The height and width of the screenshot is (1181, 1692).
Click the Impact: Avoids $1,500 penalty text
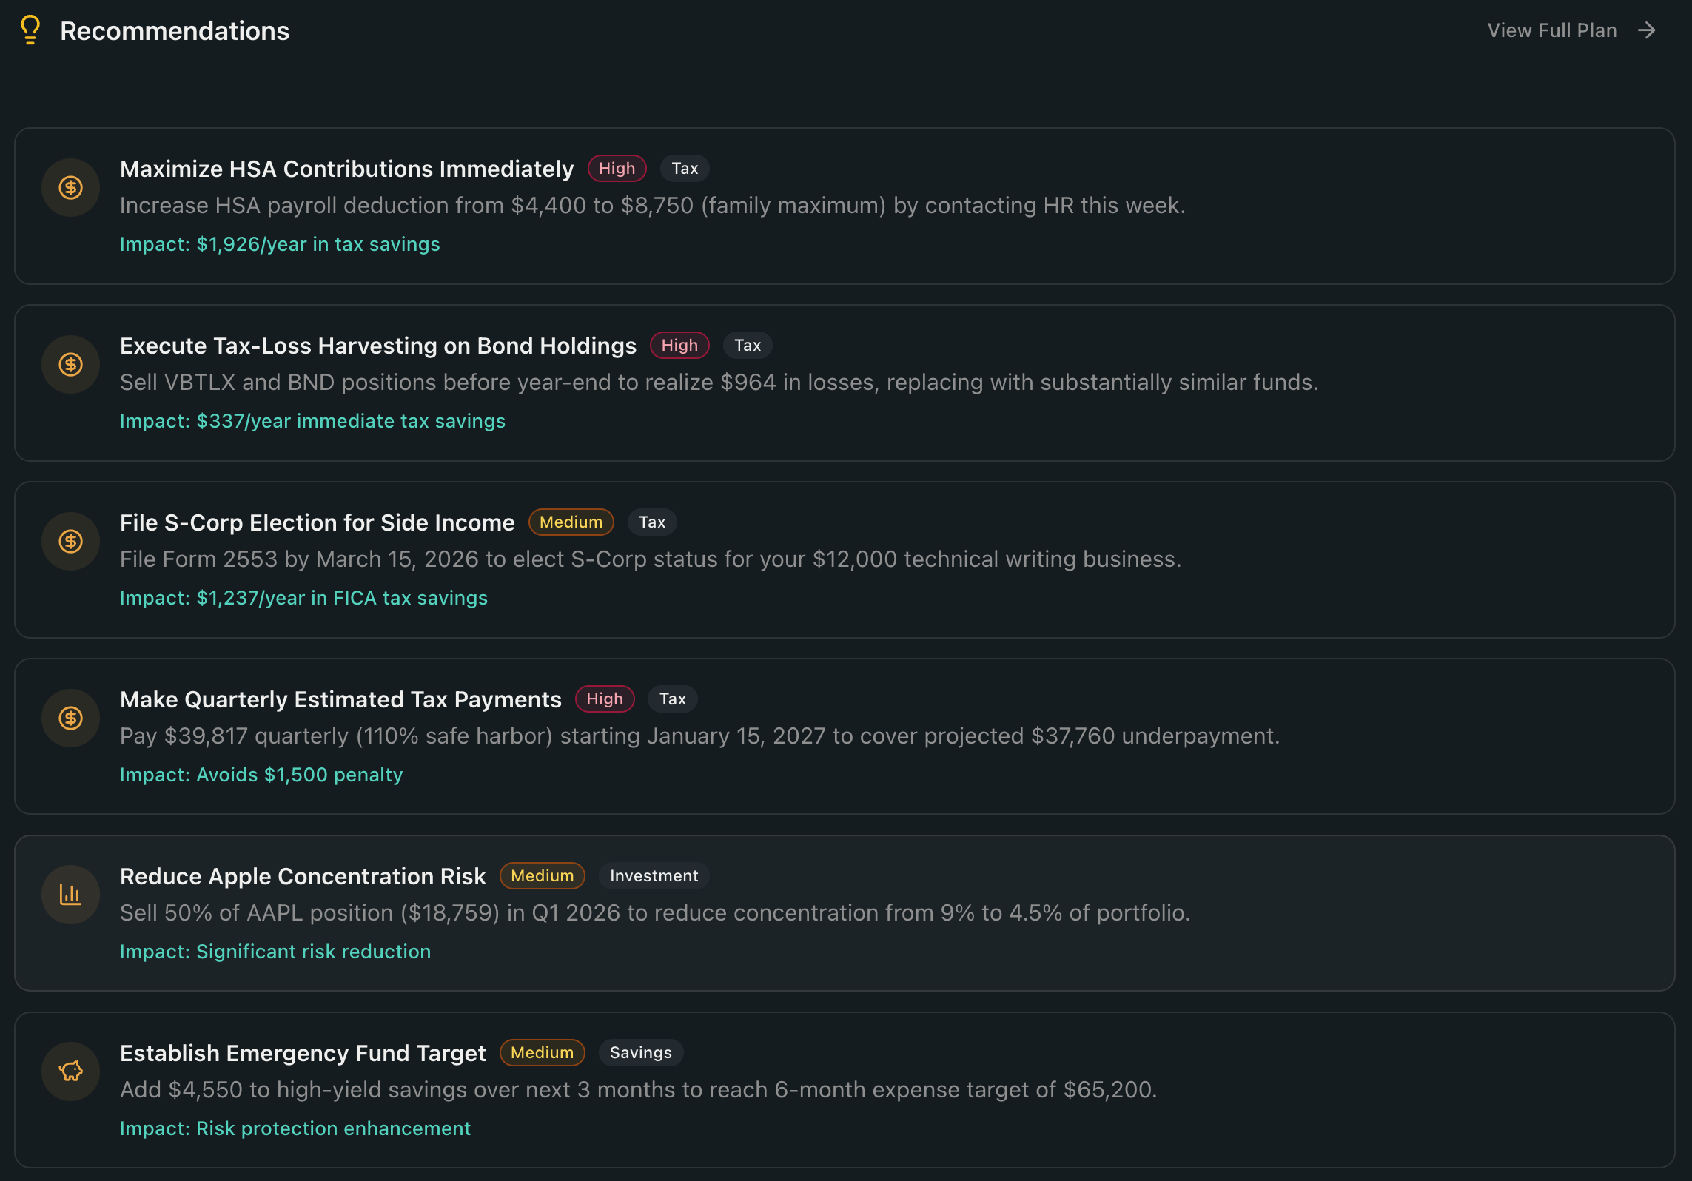click(261, 775)
